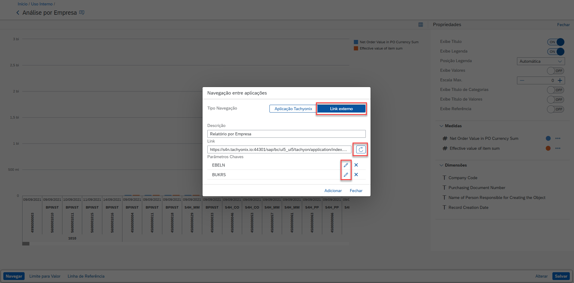This screenshot has width=574, height=283.
Task: Open the table view icon above the chart
Action: [421, 25]
